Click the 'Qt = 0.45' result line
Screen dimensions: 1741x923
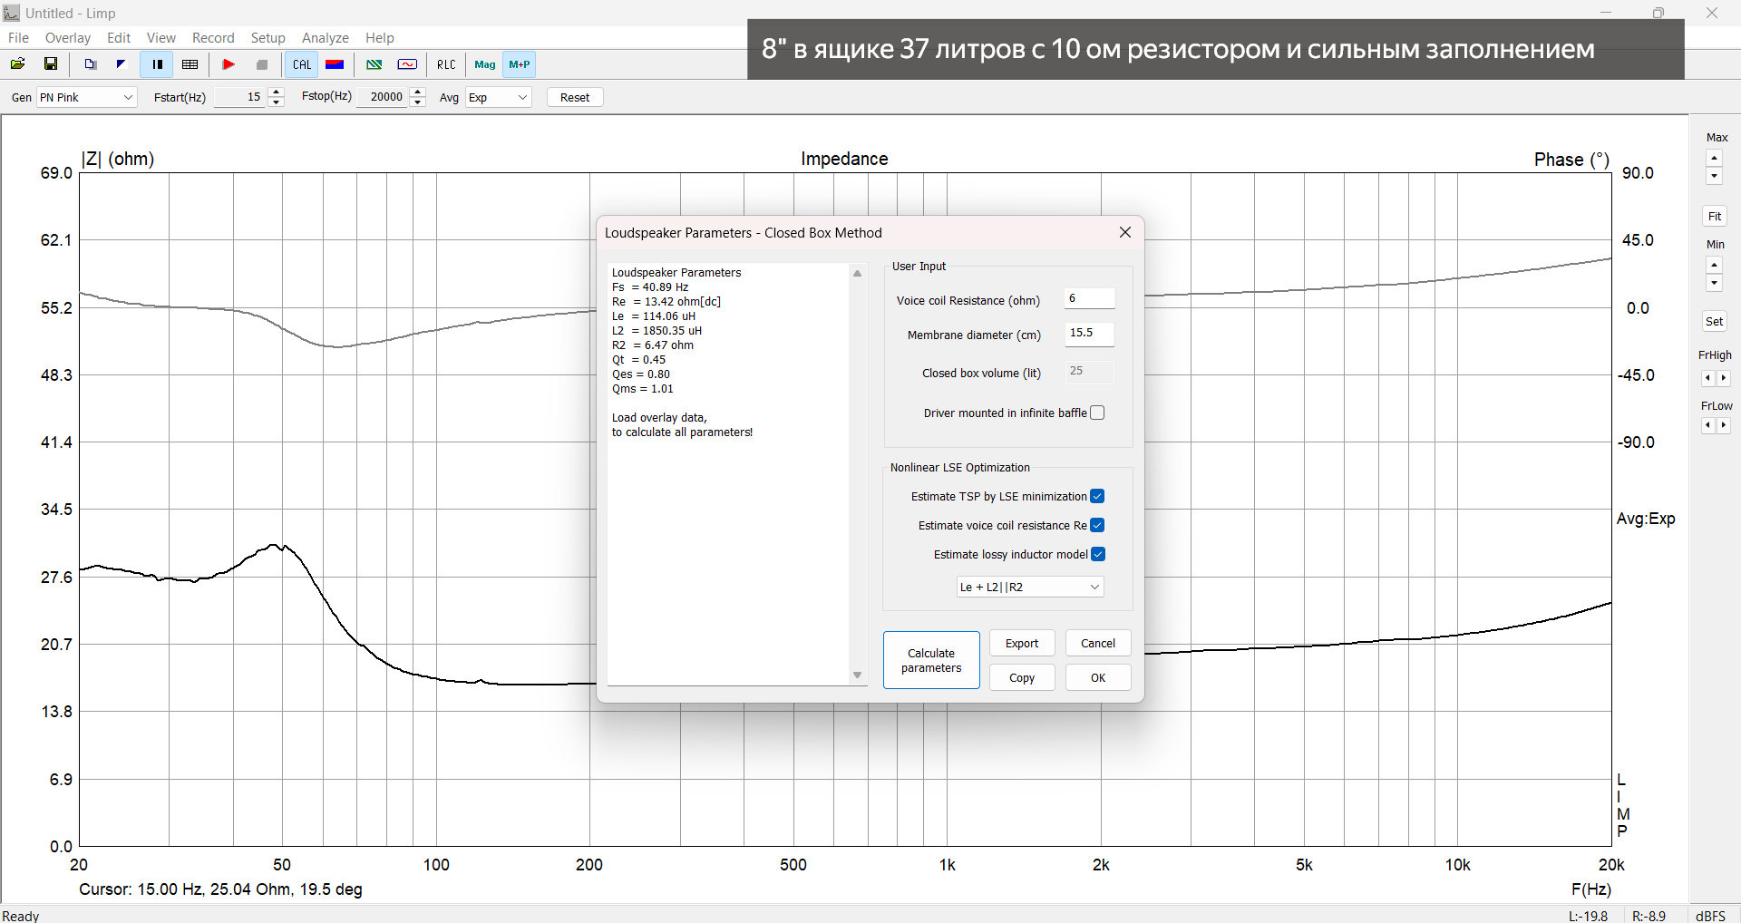coord(639,360)
